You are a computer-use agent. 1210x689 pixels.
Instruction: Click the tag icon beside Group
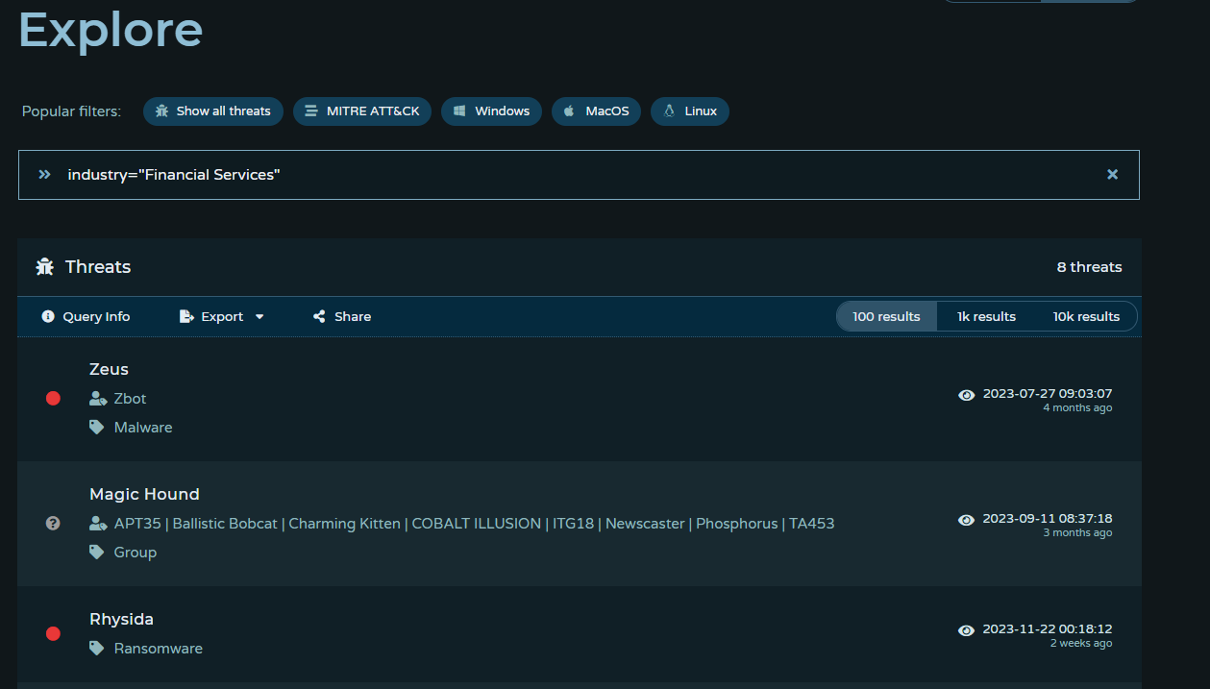pyautogui.click(x=96, y=553)
